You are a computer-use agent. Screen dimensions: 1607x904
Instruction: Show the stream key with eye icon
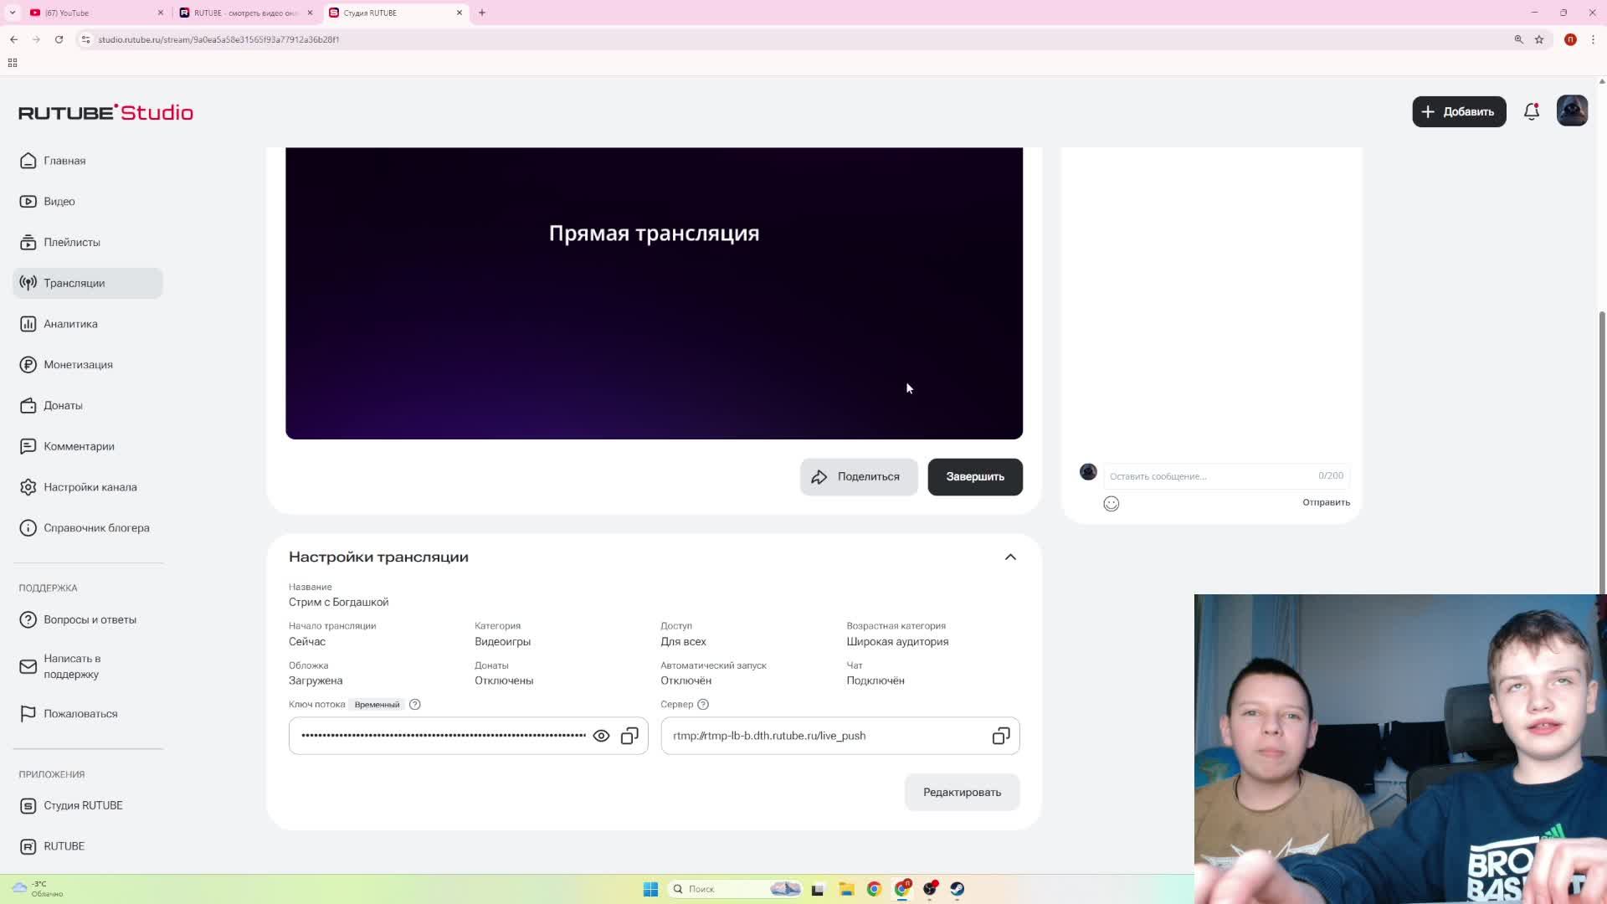click(x=601, y=736)
